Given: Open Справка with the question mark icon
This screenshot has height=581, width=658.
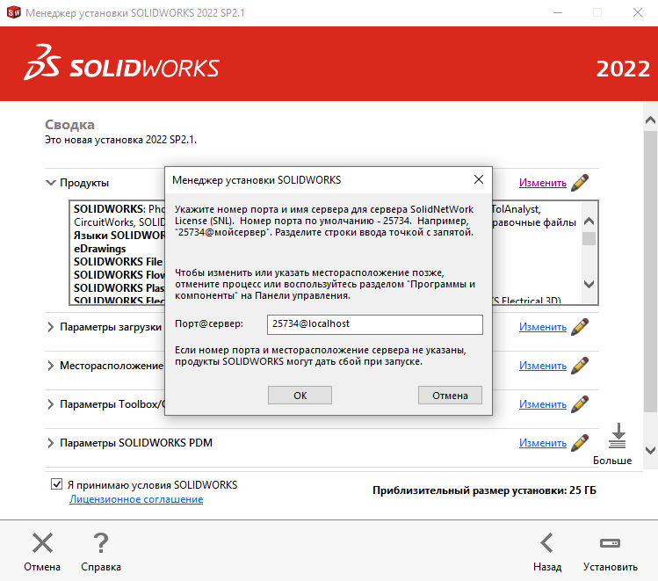Looking at the screenshot, I should 101,543.
